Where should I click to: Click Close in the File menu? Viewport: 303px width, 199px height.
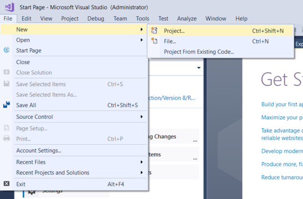click(23, 62)
